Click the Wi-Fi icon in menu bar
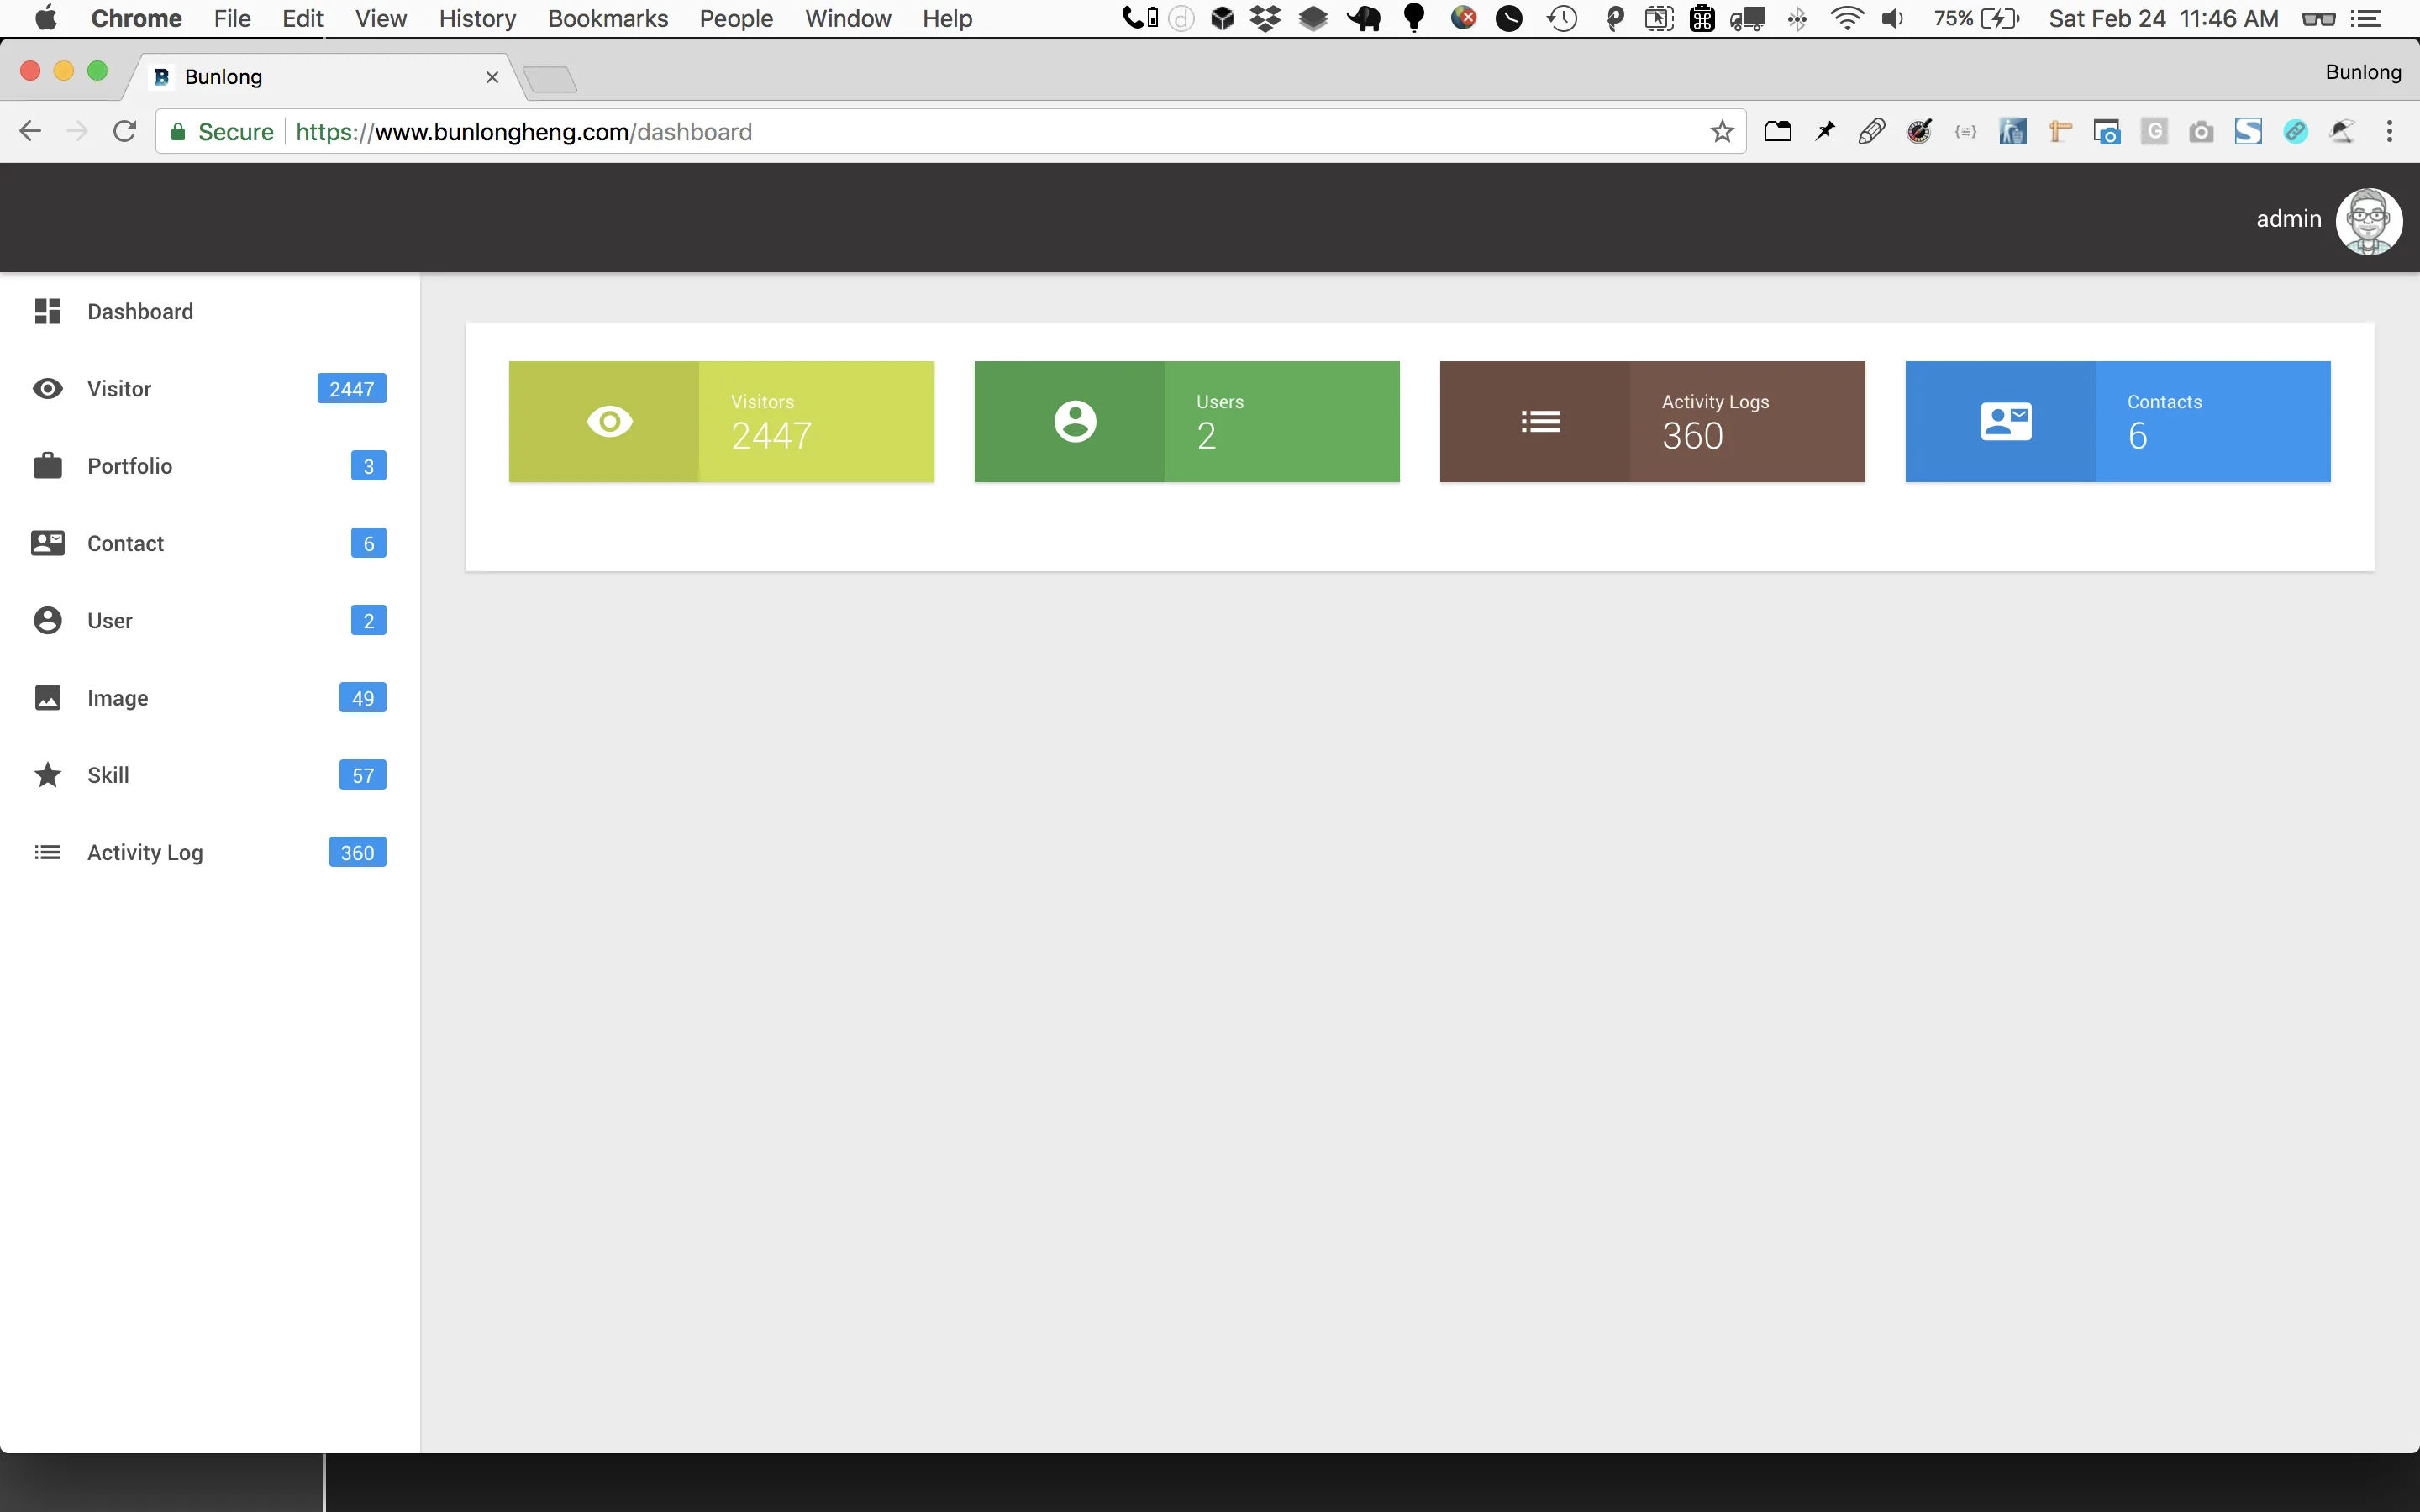Image resolution: width=2420 pixels, height=1512 pixels. (x=1845, y=18)
